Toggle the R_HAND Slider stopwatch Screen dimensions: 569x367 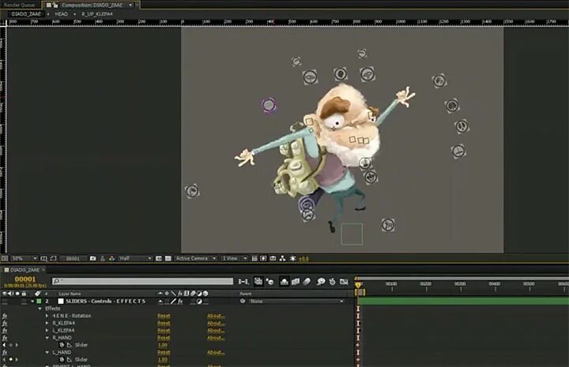tap(62, 345)
